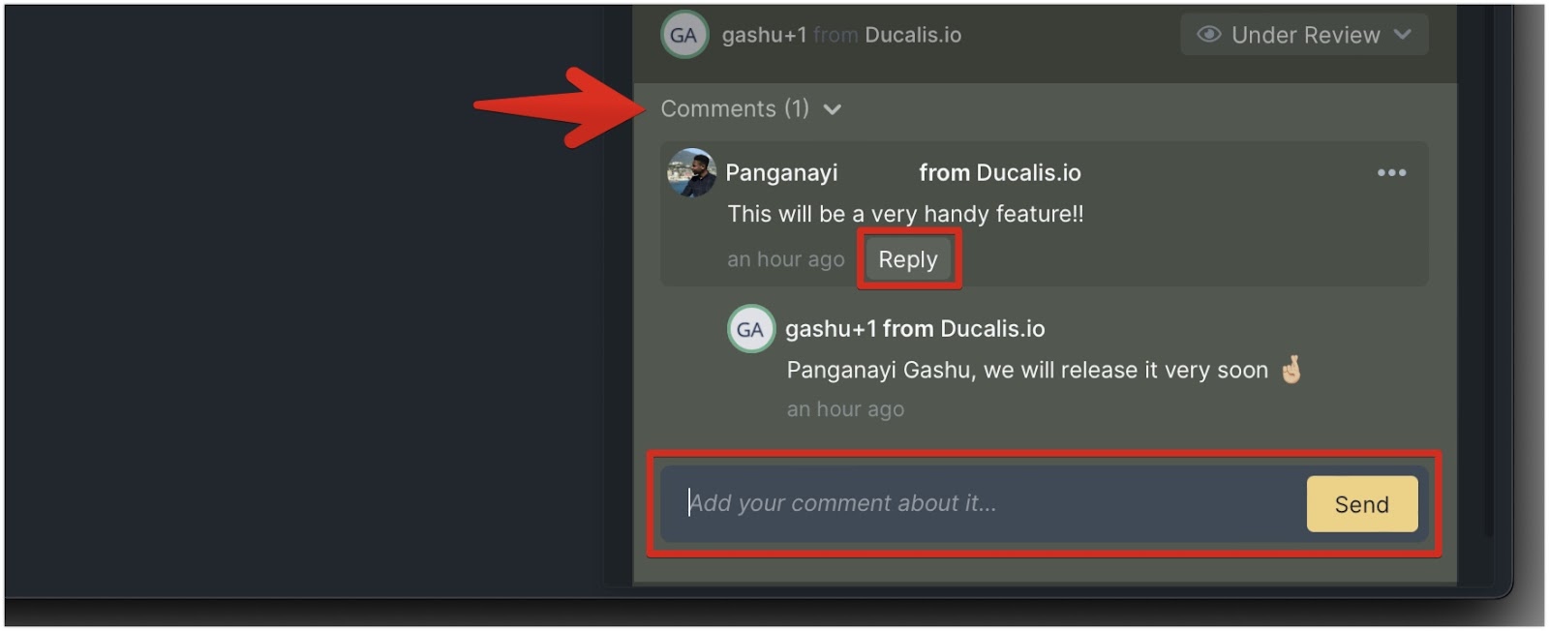This screenshot has width=1549, height=631.
Task: Click the GA avatar in the reply
Action: [x=750, y=329]
